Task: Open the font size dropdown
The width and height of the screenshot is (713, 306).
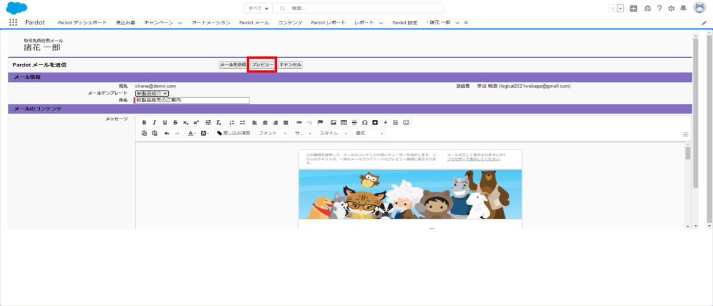Action: click(x=302, y=133)
